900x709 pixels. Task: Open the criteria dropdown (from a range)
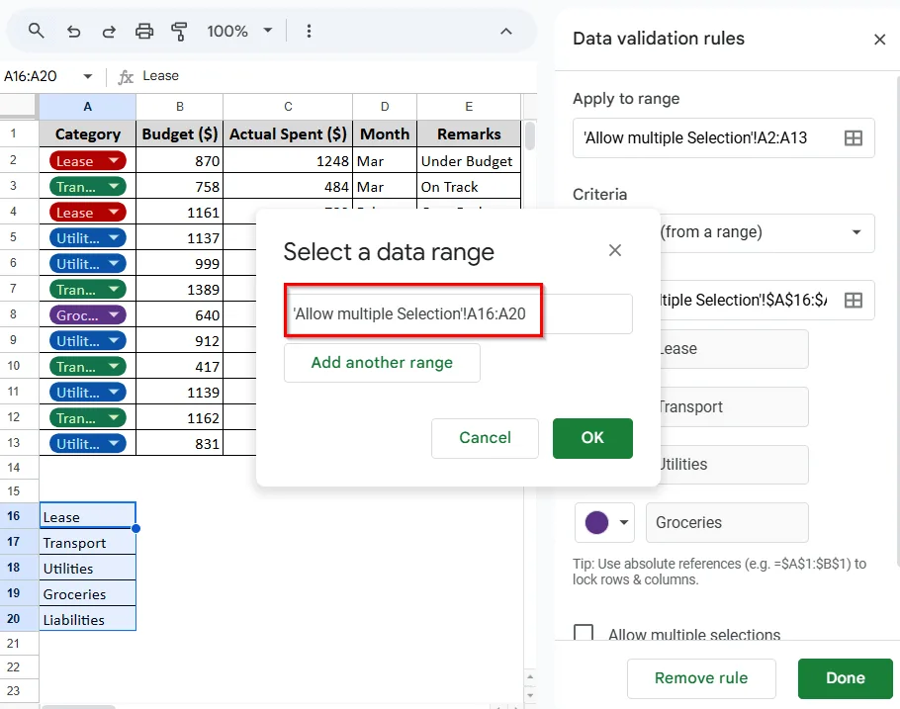(766, 232)
